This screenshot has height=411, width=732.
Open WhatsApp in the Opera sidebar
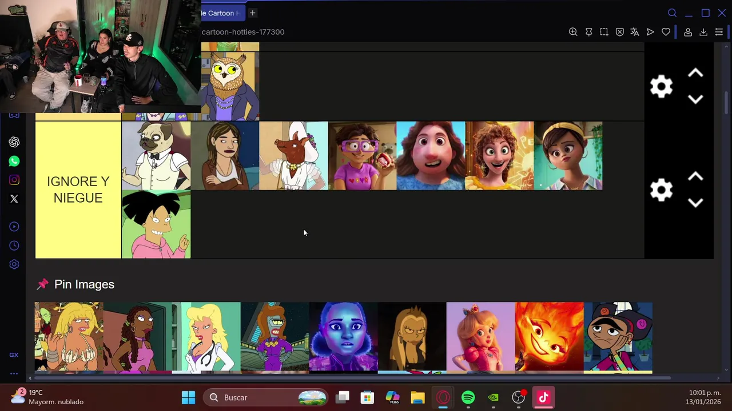pos(14,161)
